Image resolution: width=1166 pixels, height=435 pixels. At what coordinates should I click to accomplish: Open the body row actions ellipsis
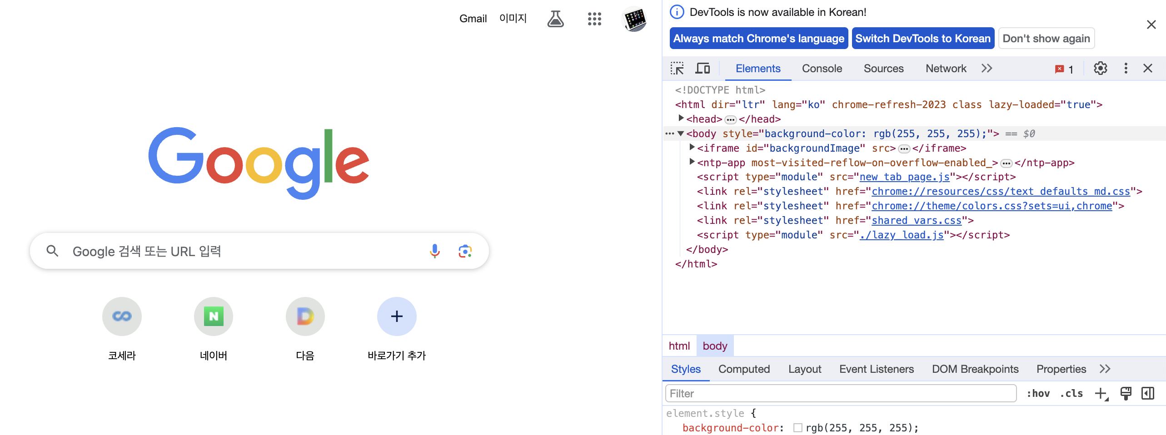pos(669,133)
